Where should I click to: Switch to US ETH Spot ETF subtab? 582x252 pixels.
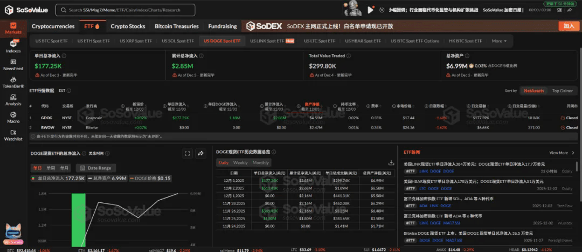93,41
